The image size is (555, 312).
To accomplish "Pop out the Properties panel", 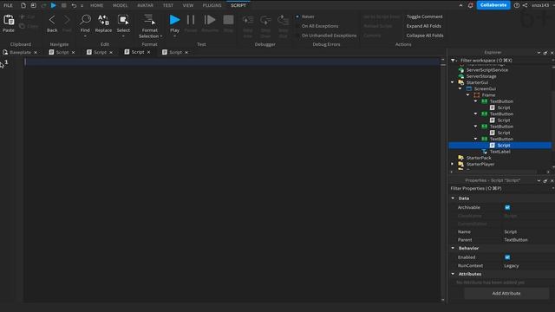I will [545, 181].
